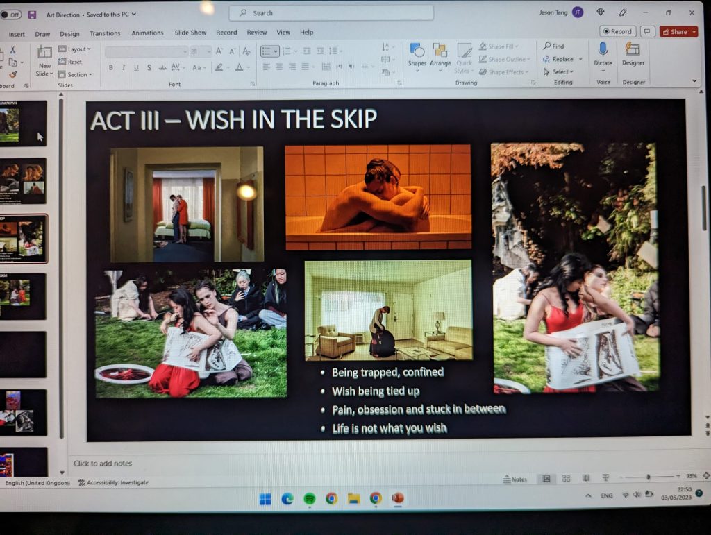The height and width of the screenshot is (535, 711).
Task: Click the Comments speech bubble icon
Action: click(x=647, y=31)
